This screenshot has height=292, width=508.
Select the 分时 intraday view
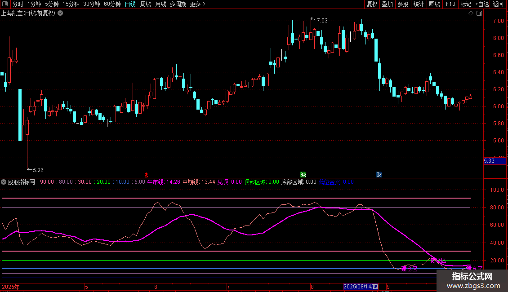tap(18, 4)
